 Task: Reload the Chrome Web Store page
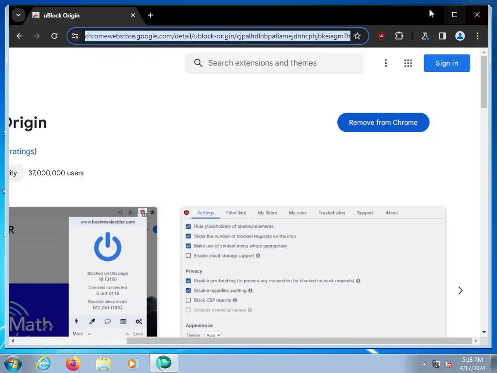54,36
